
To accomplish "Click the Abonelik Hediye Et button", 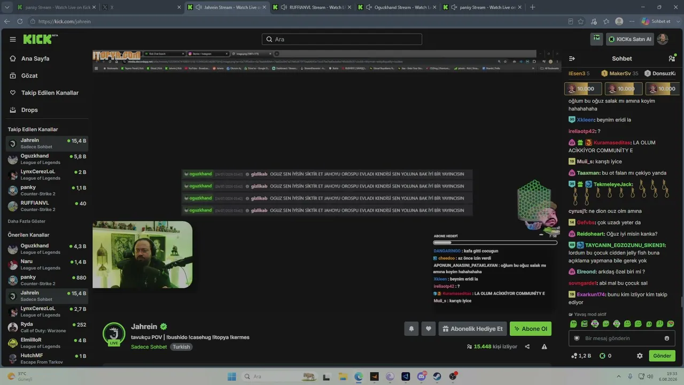I will tap(472, 329).
